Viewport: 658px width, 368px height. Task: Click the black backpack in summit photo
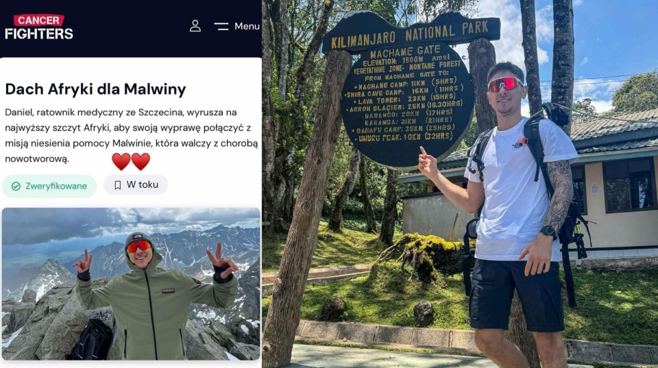(92, 341)
